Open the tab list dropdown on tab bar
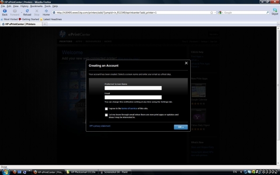 (x=278, y=24)
